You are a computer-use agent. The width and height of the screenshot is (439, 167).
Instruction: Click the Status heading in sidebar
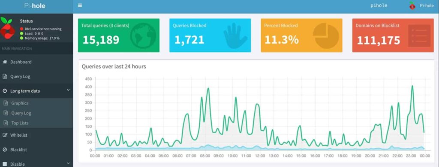tap(26, 21)
